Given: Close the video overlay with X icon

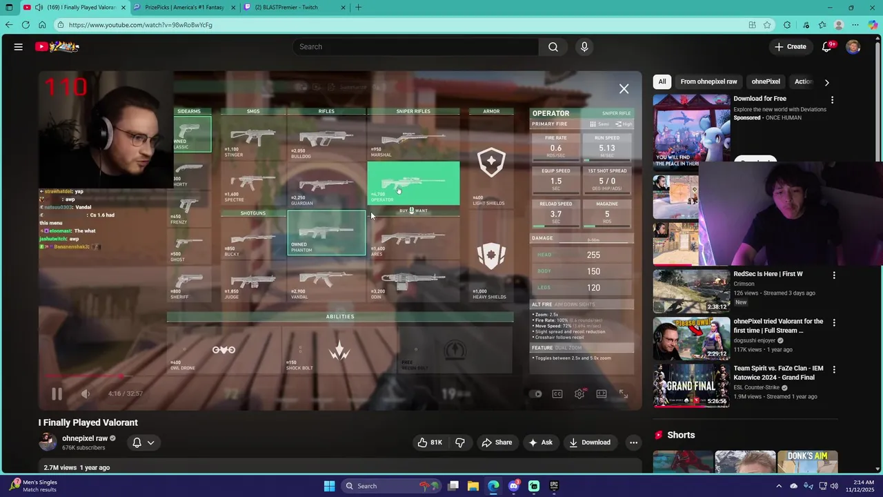Looking at the screenshot, I should [624, 89].
